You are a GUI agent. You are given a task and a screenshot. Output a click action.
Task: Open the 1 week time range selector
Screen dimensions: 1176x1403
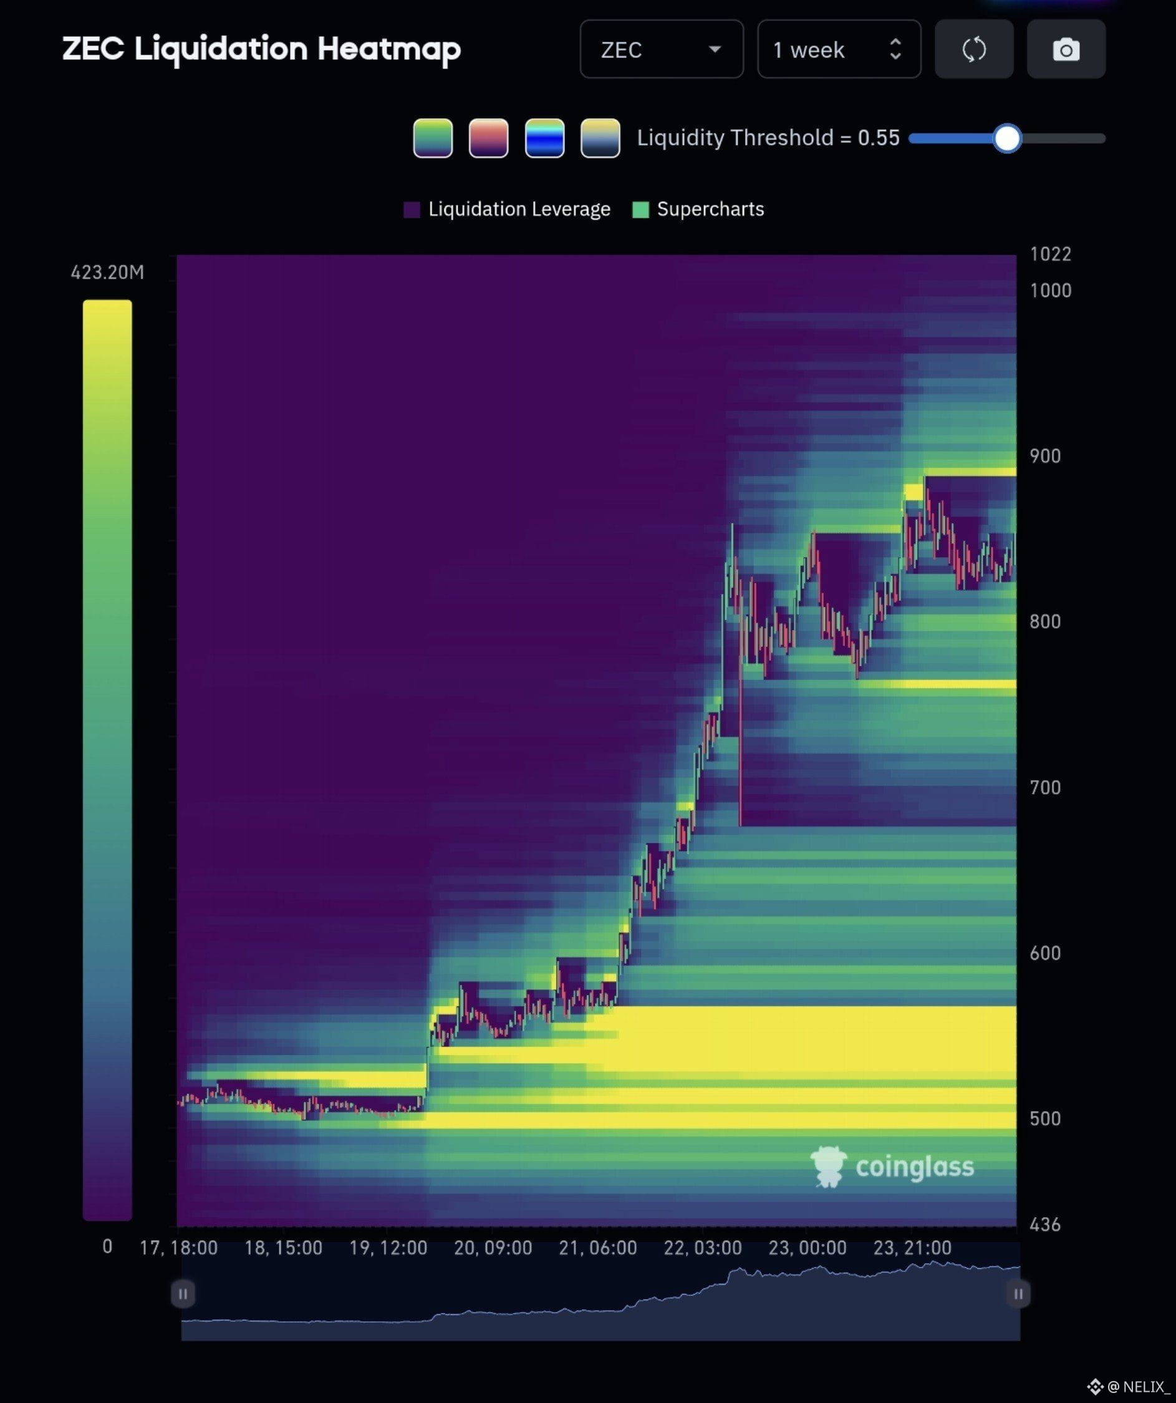(839, 49)
